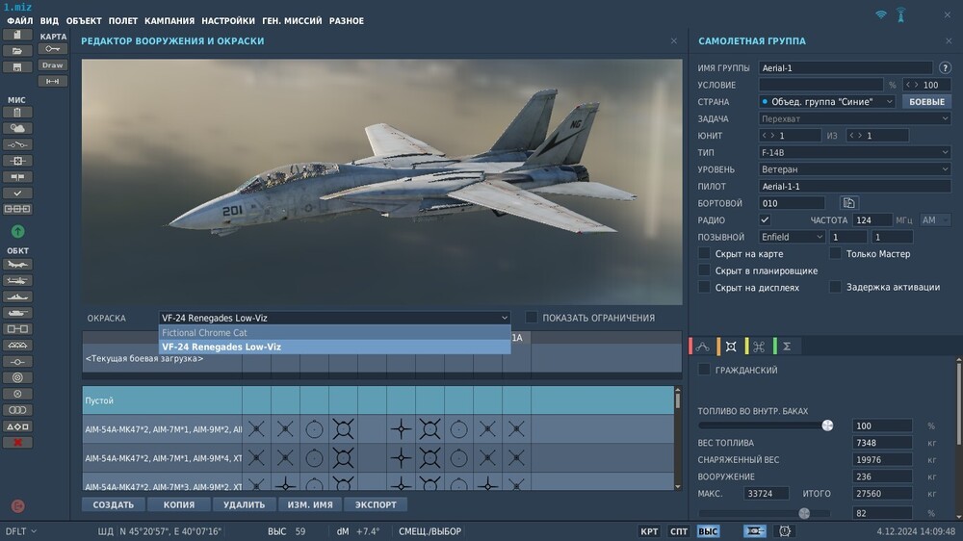Viewport: 963px width, 541px height.
Task: Select the distance ruler tool
Action: click(x=53, y=81)
